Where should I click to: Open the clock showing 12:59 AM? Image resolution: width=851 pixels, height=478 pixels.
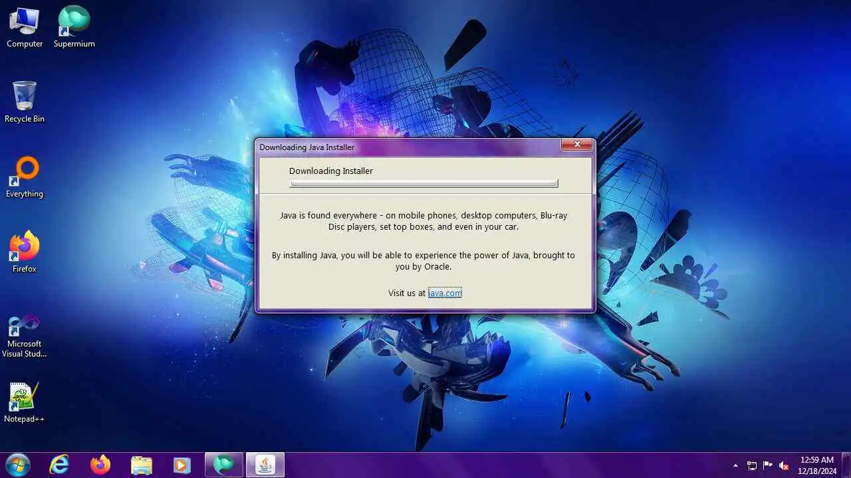[816, 465]
